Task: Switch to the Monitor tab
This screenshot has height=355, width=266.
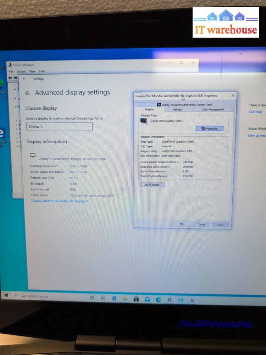Action: [178, 110]
